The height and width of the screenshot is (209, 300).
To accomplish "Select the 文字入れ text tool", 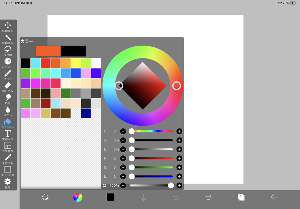I will click(8, 135).
